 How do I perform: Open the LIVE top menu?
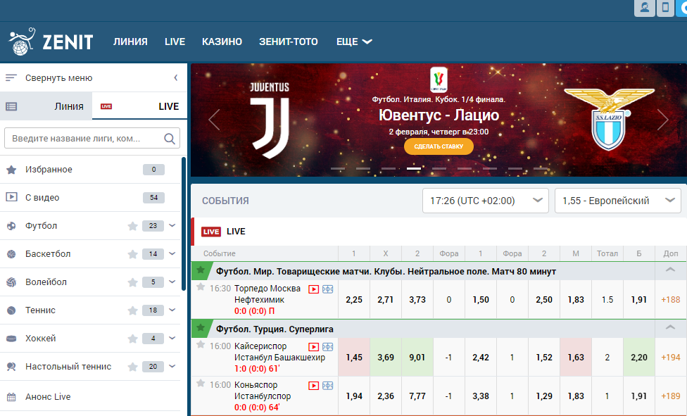coord(175,42)
